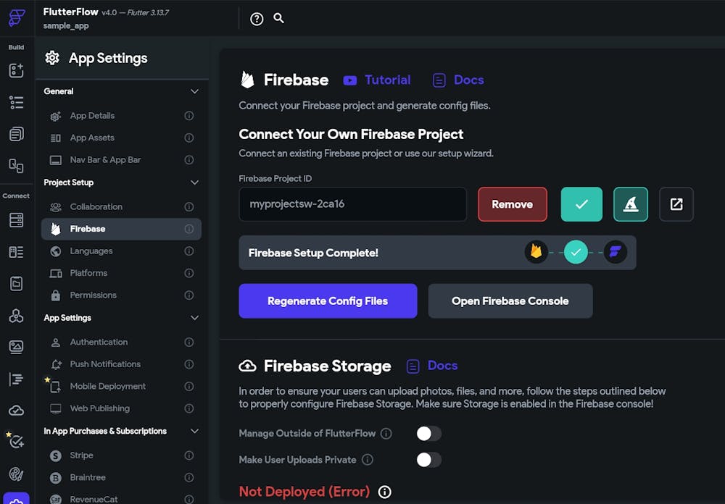This screenshot has width=725, height=504.
Task: Enable Make User Uploads Private
Action: [428, 460]
